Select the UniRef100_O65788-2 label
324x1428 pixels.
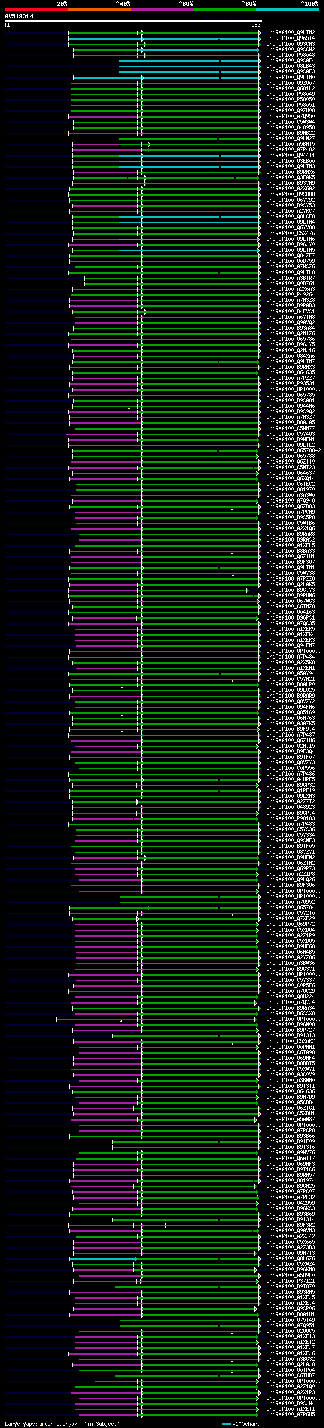(x=294, y=451)
